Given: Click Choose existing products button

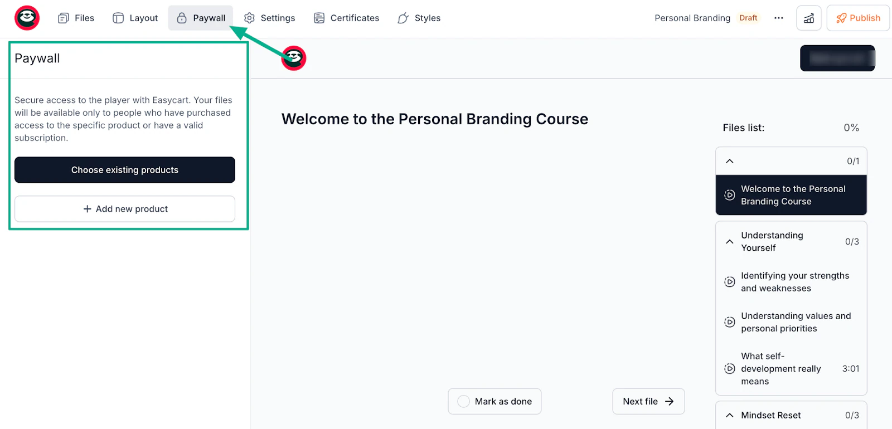Looking at the screenshot, I should (x=125, y=170).
